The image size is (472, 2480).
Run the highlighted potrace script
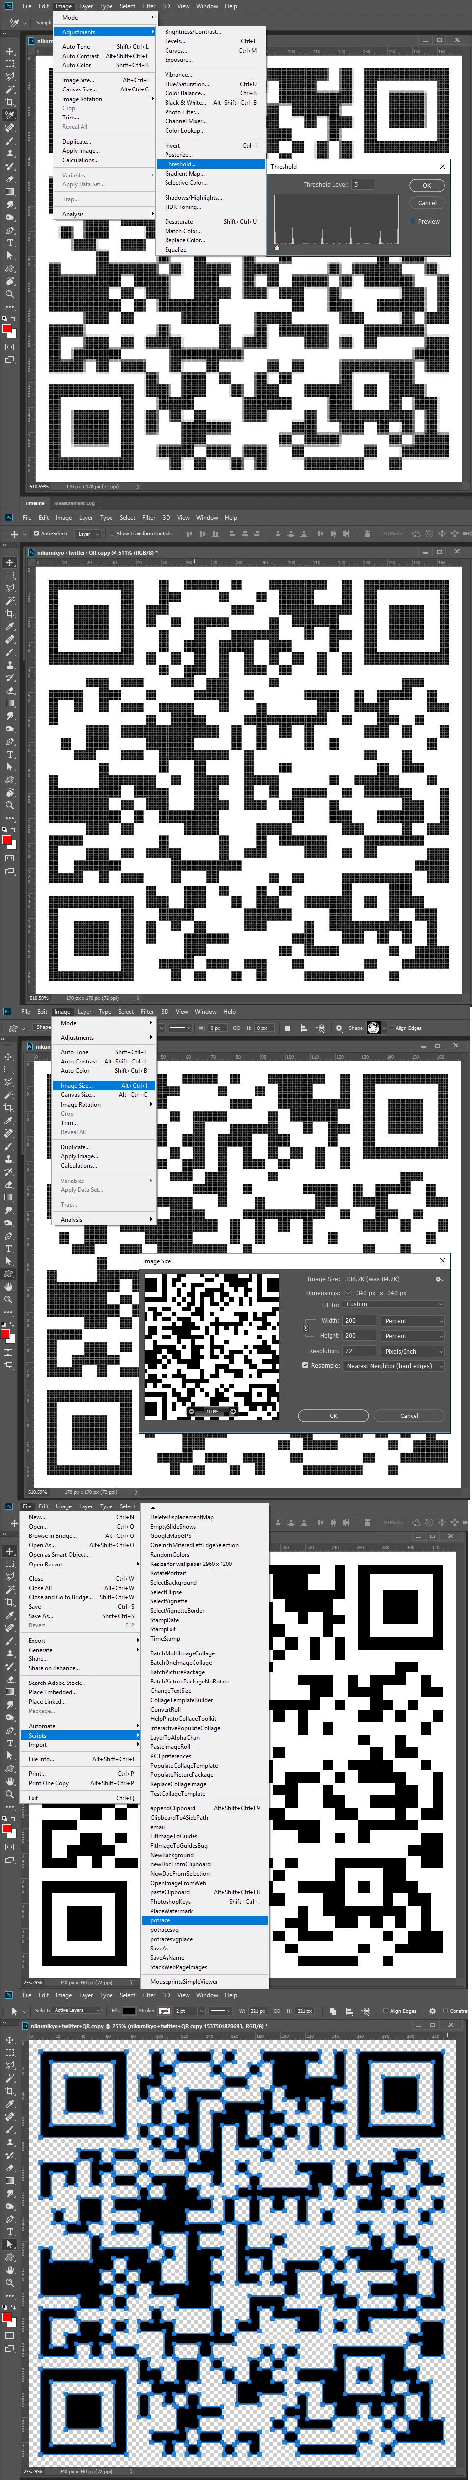click(x=205, y=1920)
